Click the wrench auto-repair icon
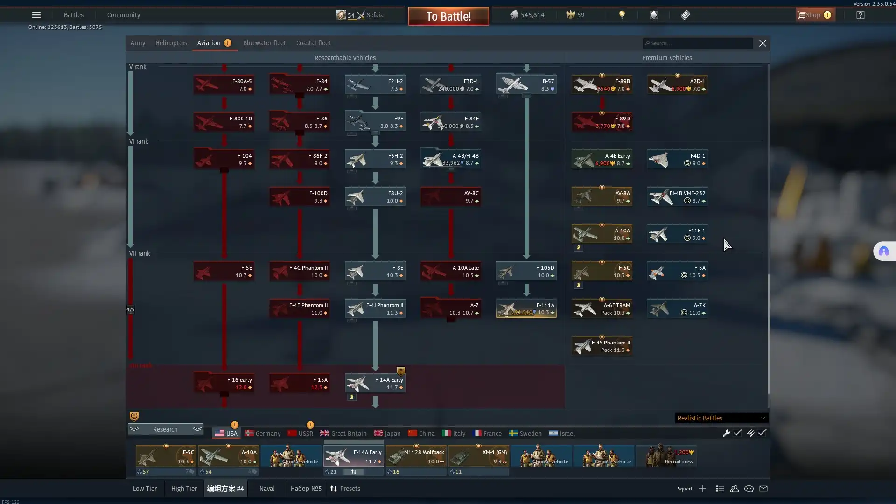 coord(726,433)
